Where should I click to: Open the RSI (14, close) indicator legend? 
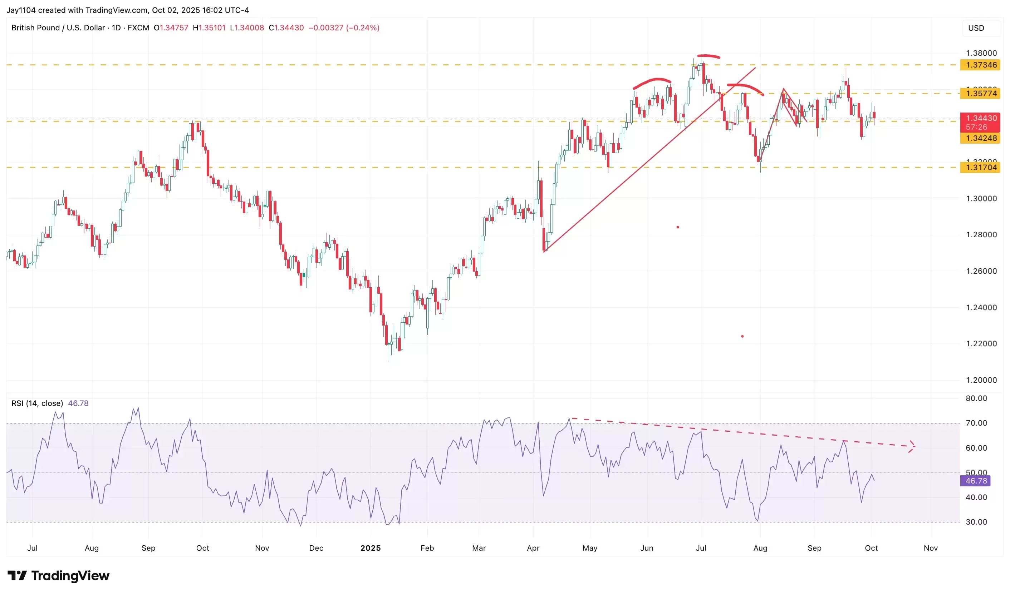[37, 403]
